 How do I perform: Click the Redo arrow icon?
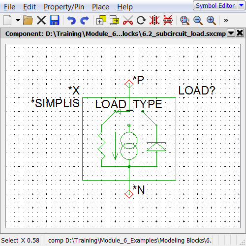85,20
